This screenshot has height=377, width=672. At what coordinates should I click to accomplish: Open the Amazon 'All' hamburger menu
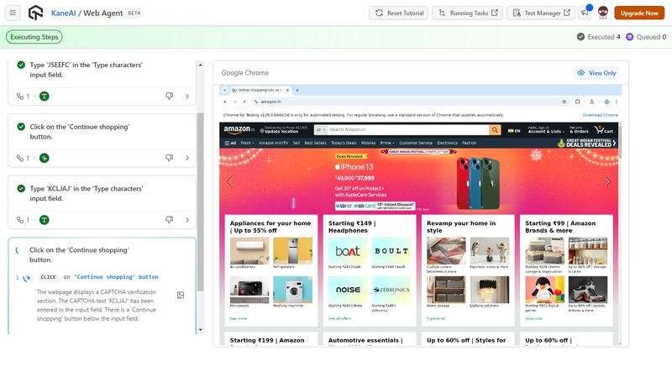[x=230, y=143]
